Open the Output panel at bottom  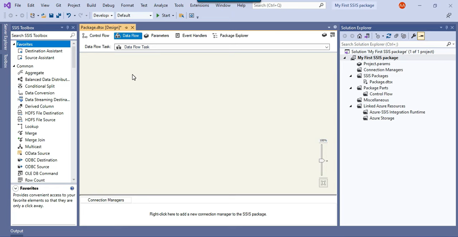point(17,231)
